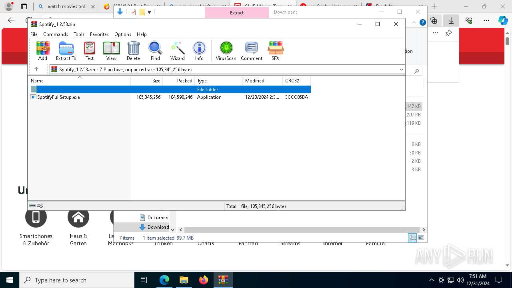Image resolution: width=512 pixels, height=288 pixels.
Task: Sort by Name column header
Action: click(x=80, y=81)
